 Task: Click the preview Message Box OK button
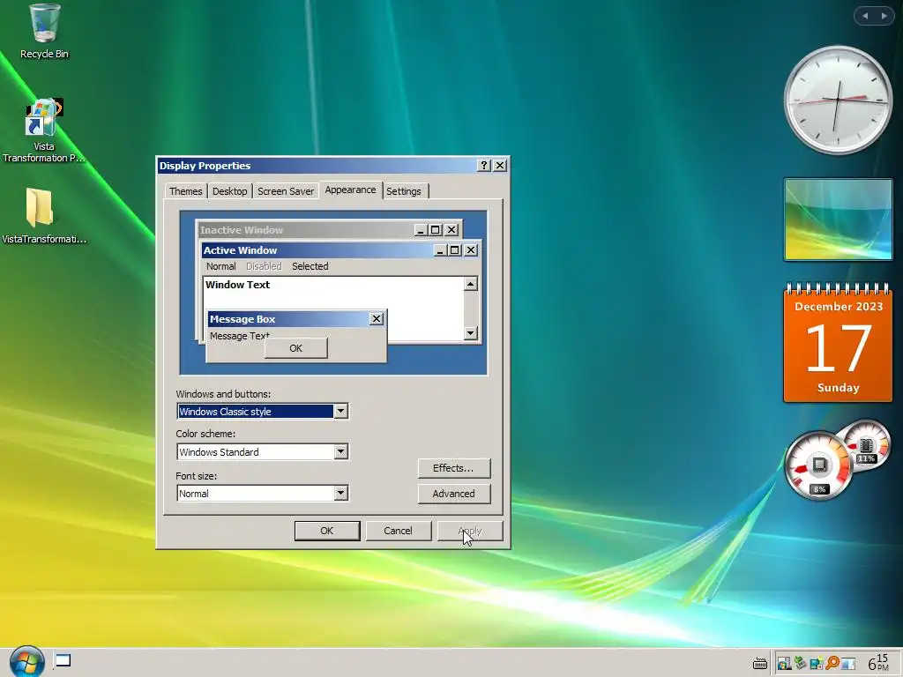point(296,348)
